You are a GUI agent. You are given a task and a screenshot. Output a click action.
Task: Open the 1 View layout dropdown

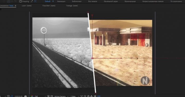click(x=75, y=96)
